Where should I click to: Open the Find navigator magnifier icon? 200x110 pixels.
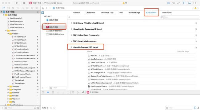[13, 8]
